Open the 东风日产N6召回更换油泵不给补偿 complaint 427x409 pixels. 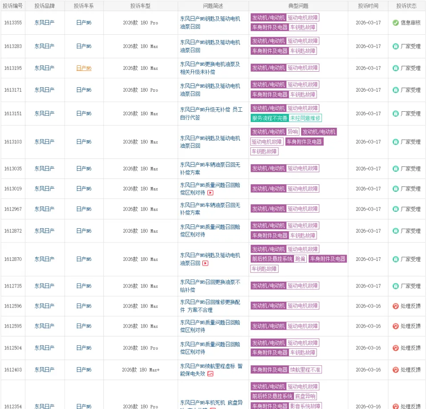[210, 286]
